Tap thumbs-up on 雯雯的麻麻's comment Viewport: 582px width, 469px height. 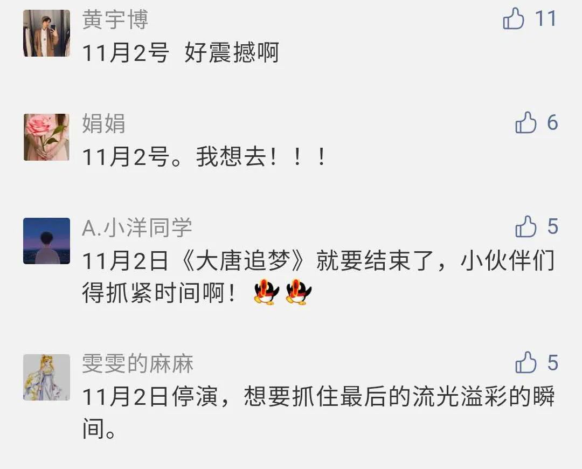525,362
